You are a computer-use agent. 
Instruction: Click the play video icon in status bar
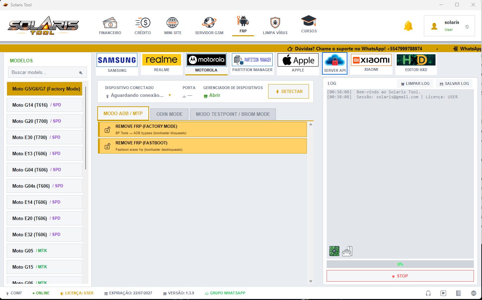pyautogui.click(x=444, y=293)
